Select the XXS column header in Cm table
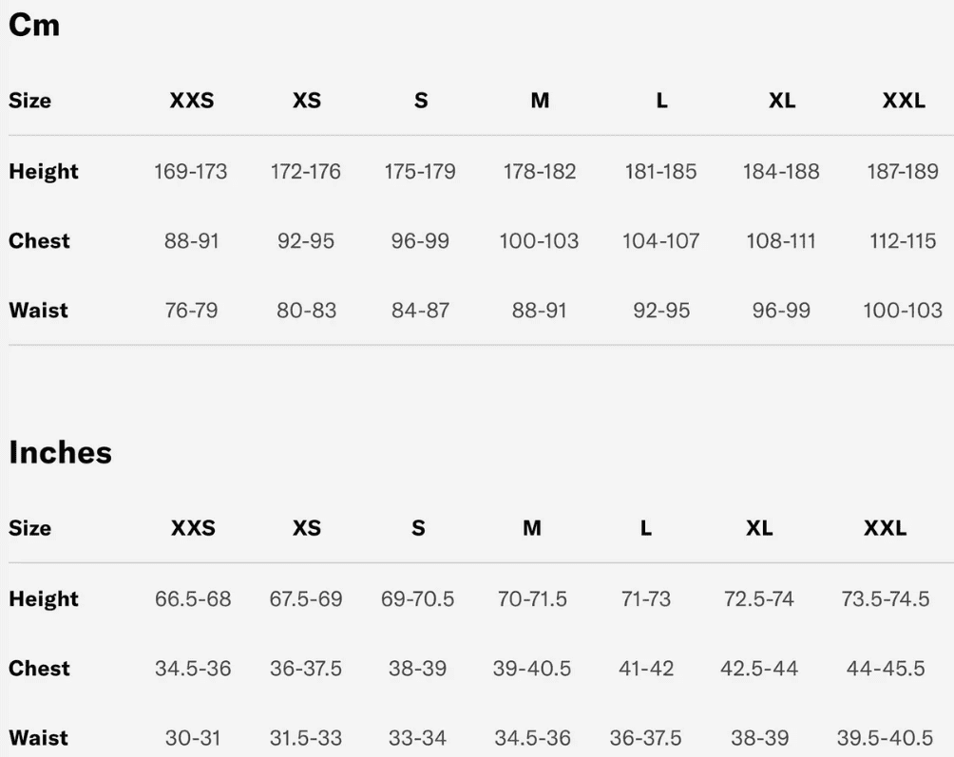Viewport: 954px width, 757px height. [192, 101]
